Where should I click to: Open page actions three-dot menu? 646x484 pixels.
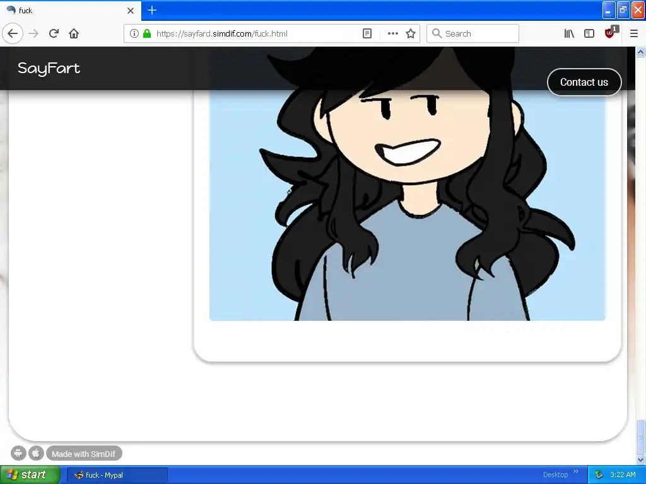[392, 33]
